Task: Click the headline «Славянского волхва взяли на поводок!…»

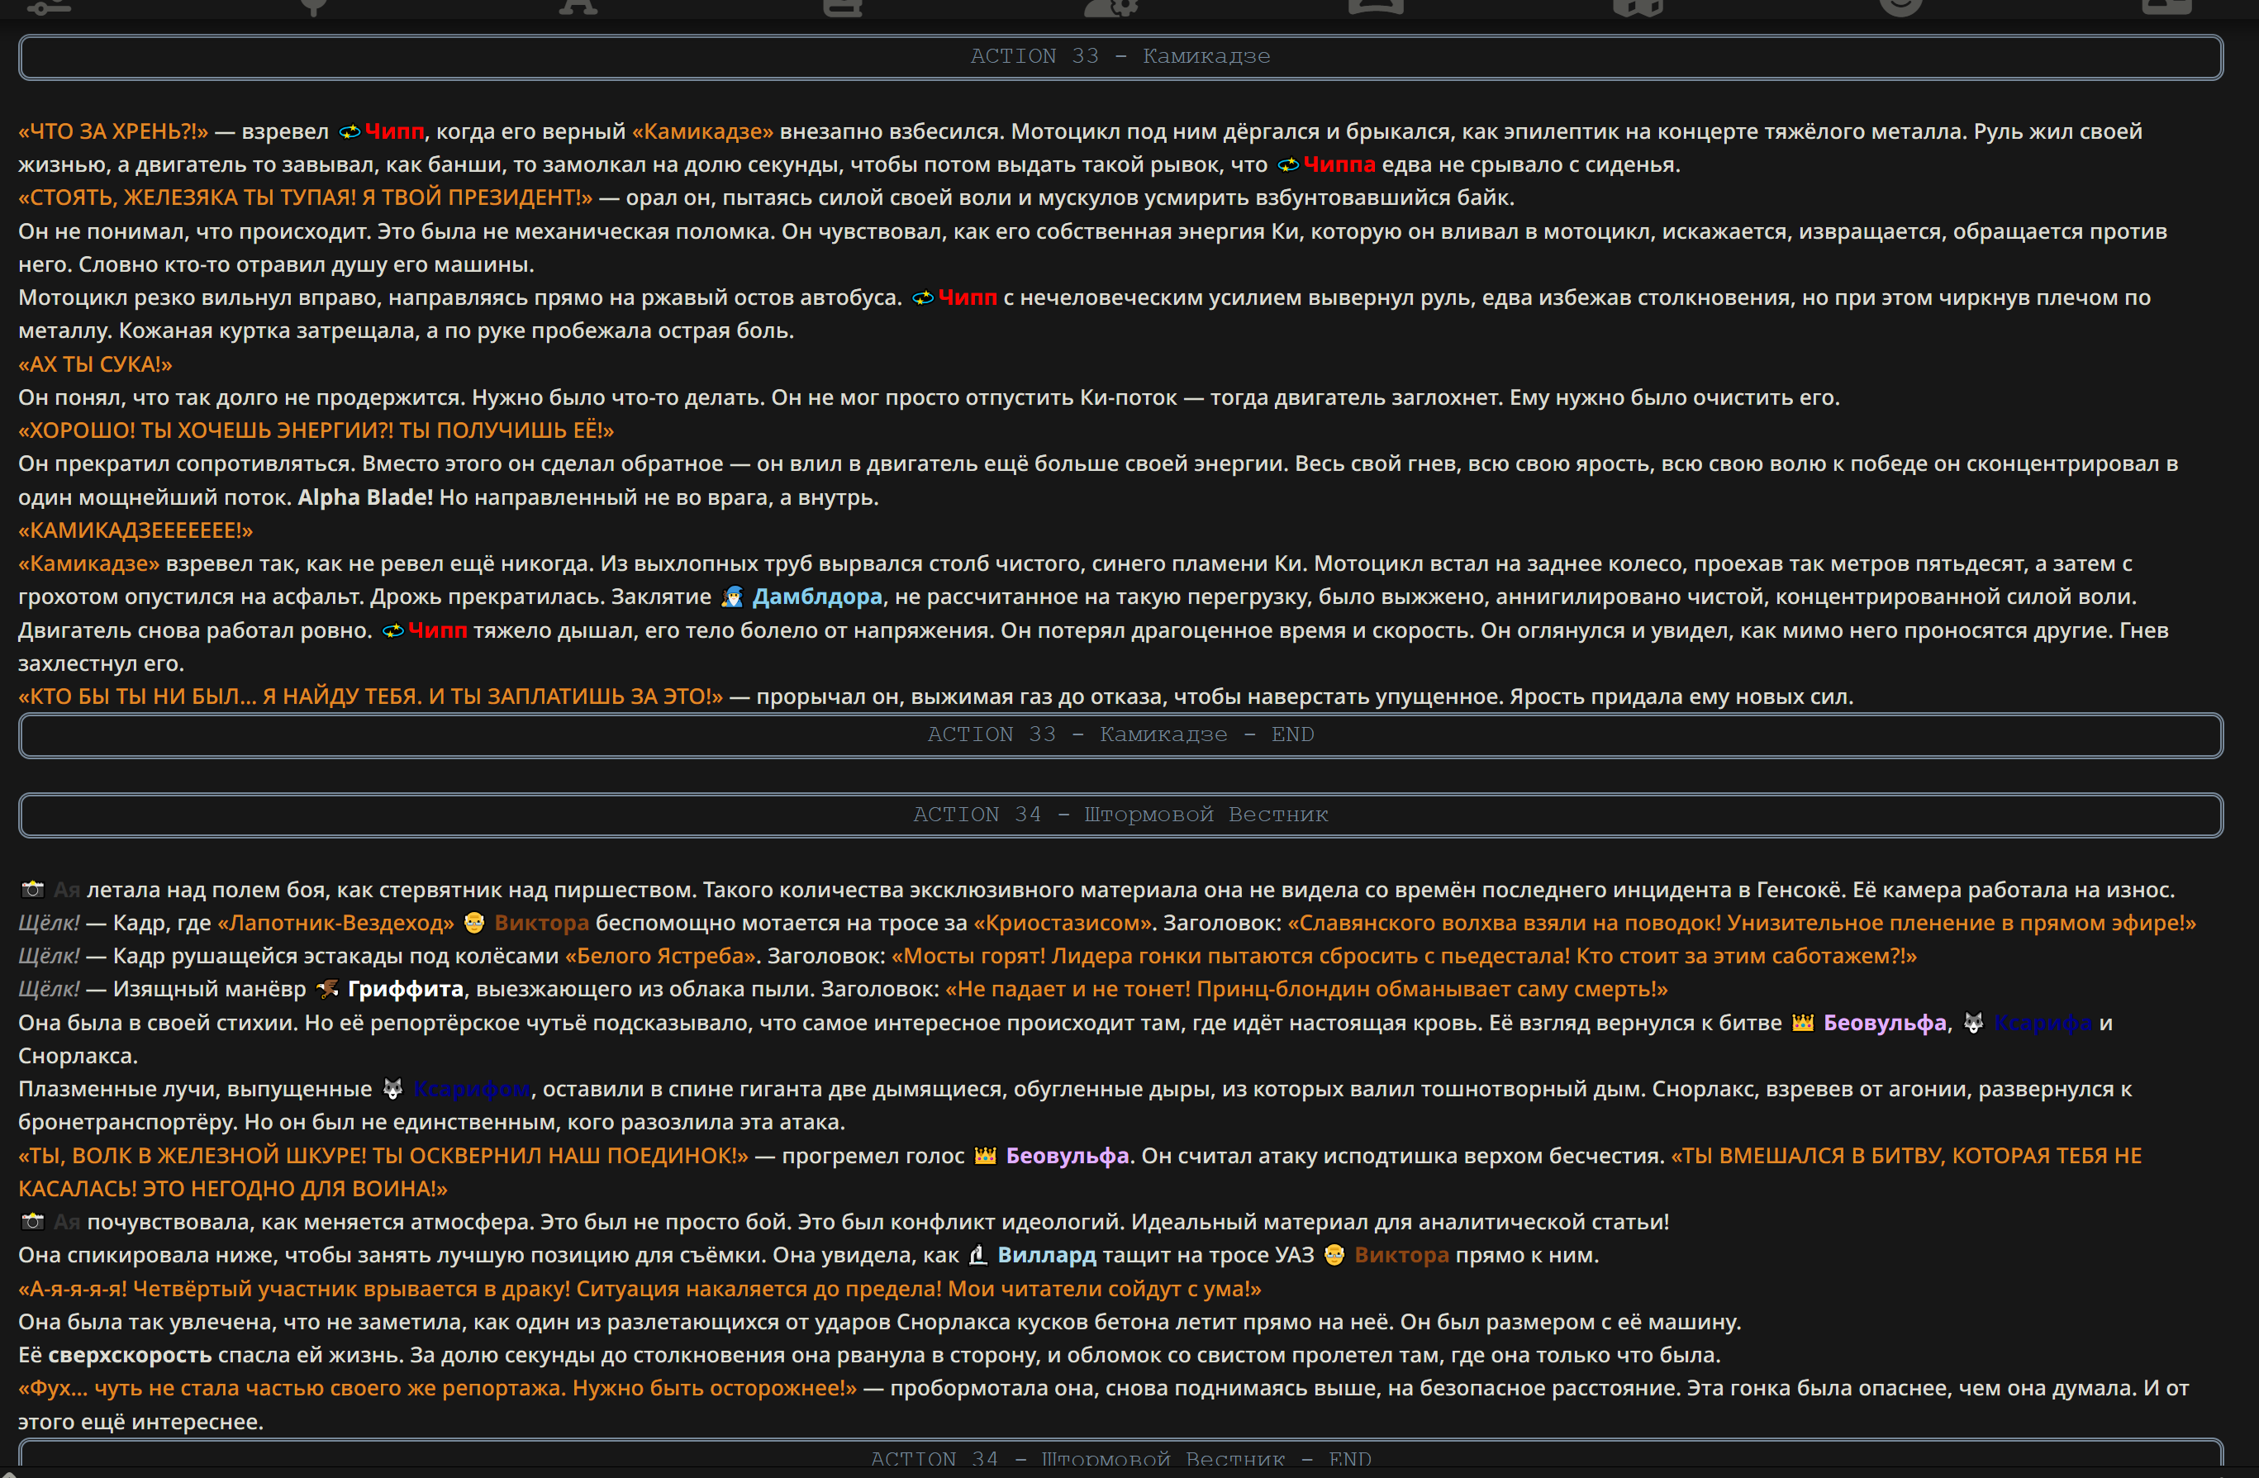Action: [1742, 924]
